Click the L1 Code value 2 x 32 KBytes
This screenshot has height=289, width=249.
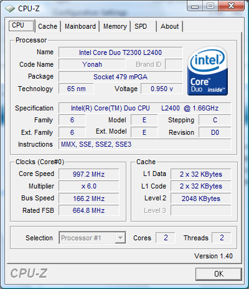tap(201, 186)
